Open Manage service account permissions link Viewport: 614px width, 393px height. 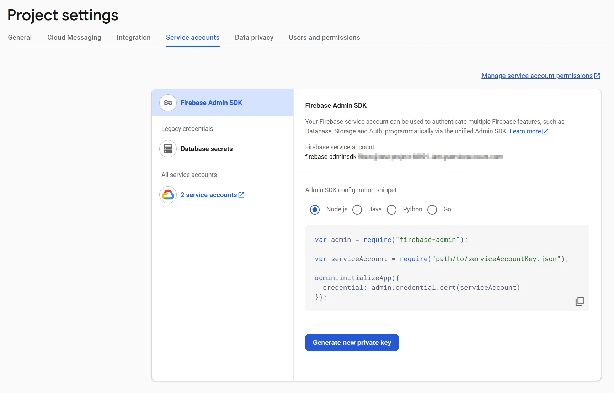(537, 76)
